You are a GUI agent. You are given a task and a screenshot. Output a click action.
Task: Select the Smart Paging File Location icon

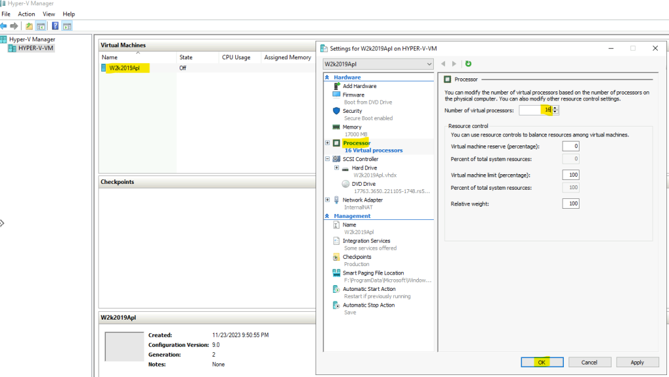tap(336, 273)
